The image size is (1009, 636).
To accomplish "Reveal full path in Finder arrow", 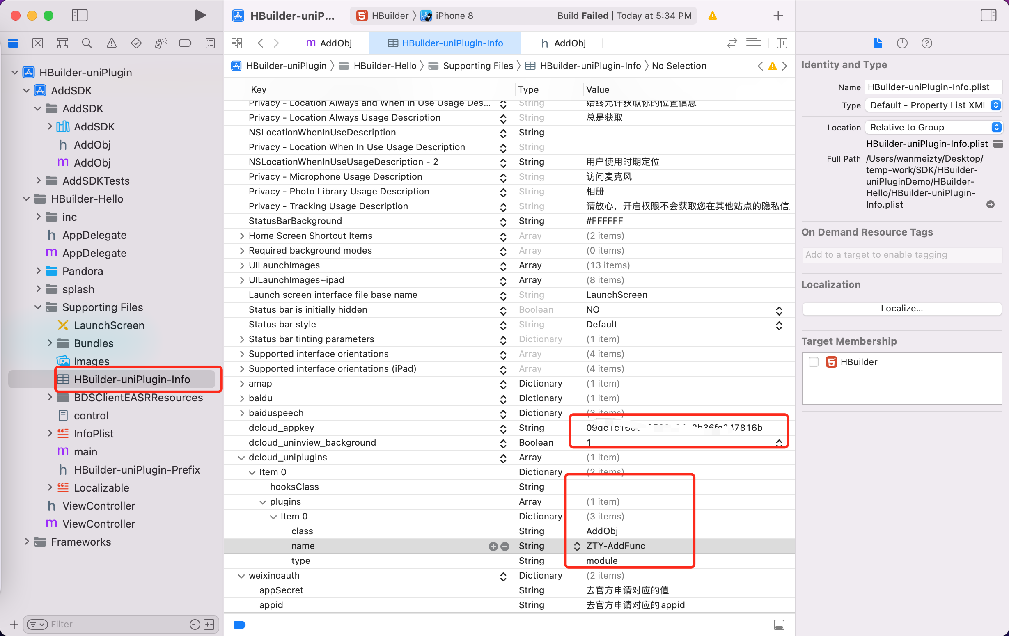I will click(991, 204).
